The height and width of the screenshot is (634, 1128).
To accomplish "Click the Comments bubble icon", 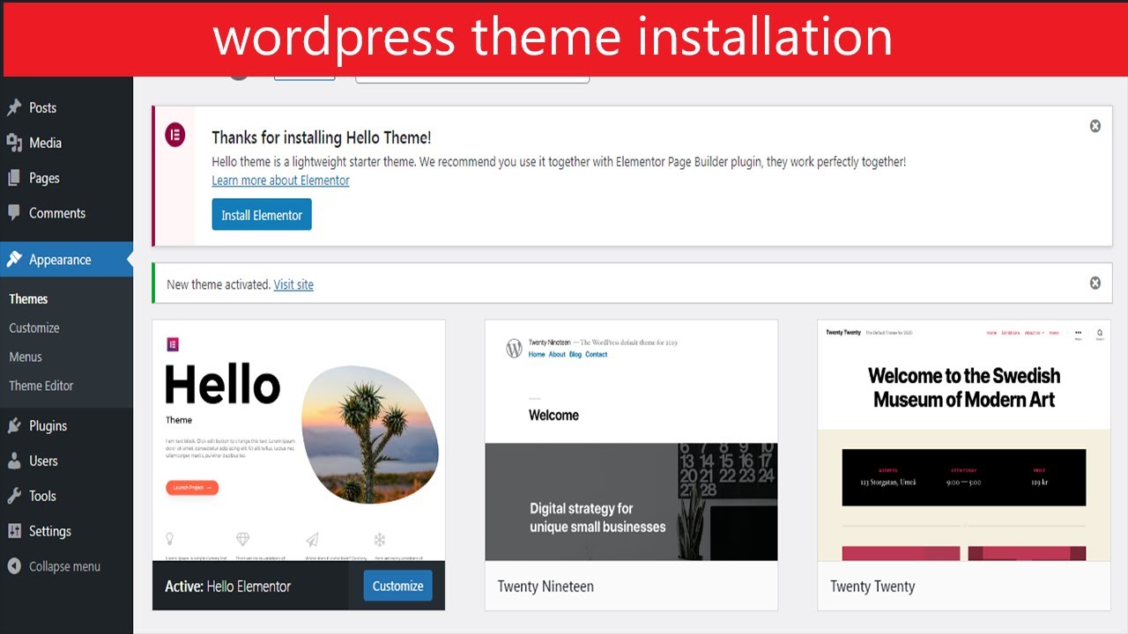I will click(x=14, y=213).
